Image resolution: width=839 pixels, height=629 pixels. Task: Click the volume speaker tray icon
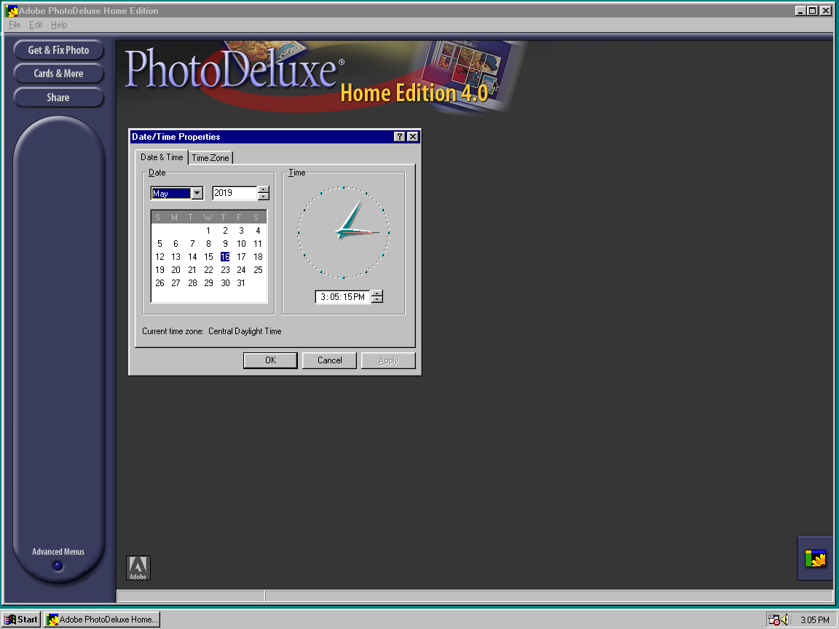click(x=787, y=620)
